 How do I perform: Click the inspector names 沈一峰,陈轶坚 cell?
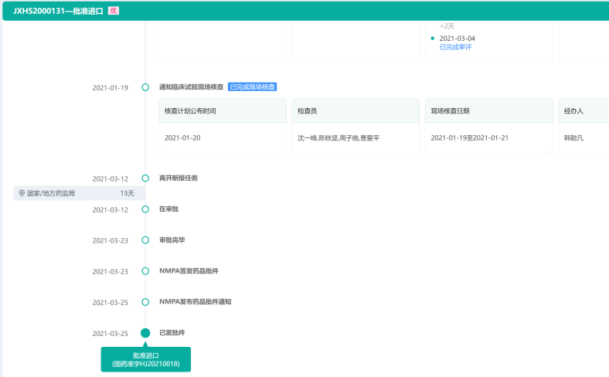[x=339, y=138]
